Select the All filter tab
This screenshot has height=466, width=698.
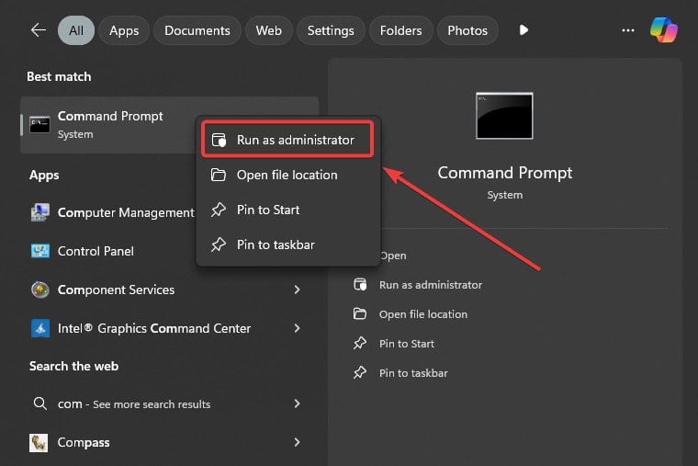[75, 30]
